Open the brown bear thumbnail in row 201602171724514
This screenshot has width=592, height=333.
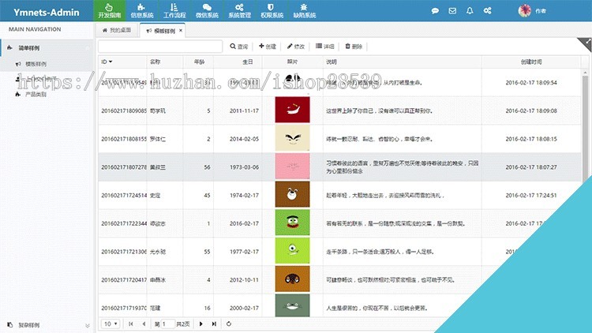point(292,194)
